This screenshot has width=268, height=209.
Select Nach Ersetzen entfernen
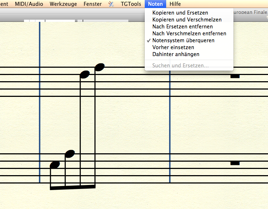click(x=183, y=27)
